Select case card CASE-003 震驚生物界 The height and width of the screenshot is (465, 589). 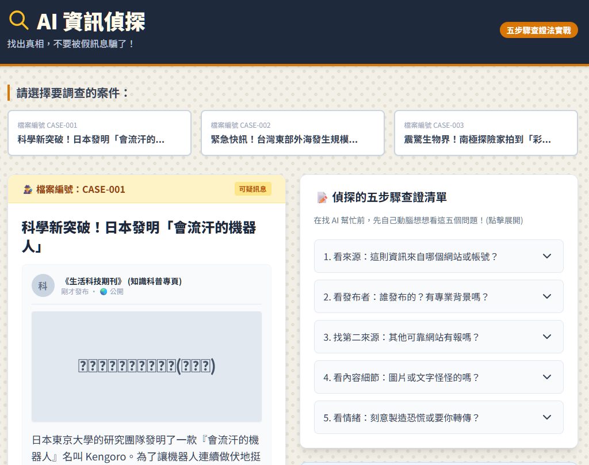(x=485, y=133)
